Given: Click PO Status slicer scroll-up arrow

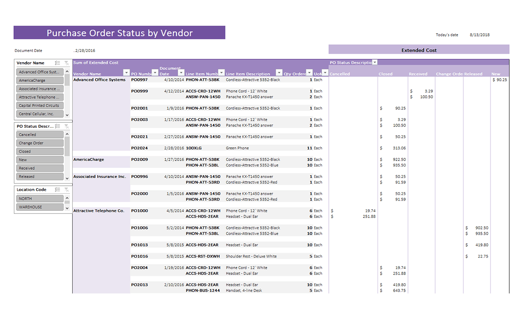Looking at the screenshot, I should tap(67, 134).
